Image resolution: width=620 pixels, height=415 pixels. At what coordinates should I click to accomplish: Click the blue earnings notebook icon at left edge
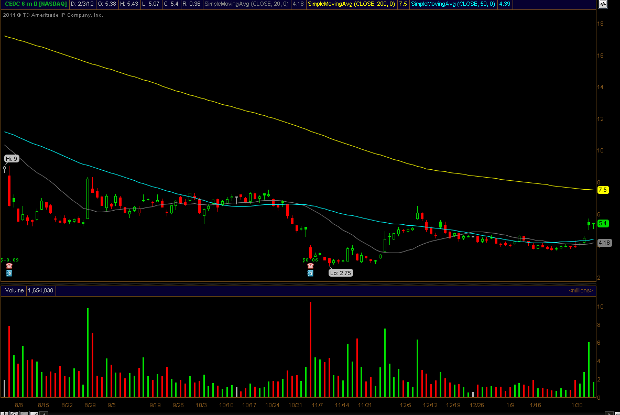[9, 273]
